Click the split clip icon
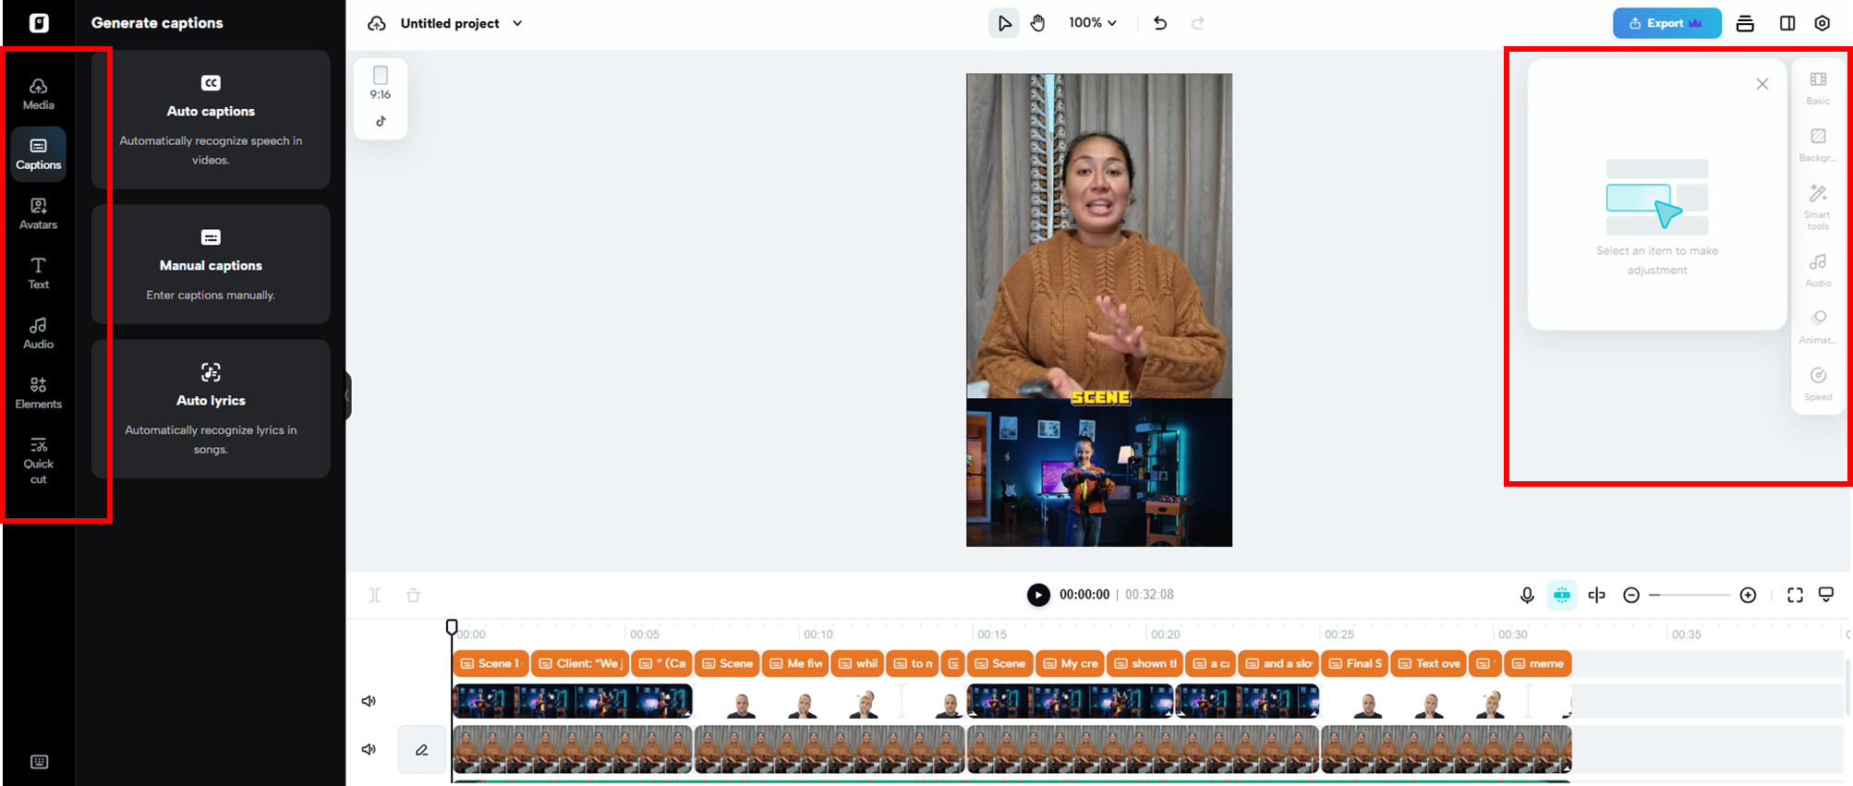Viewport: 1853px width, 786px height. pyautogui.click(x=374, y=595)
